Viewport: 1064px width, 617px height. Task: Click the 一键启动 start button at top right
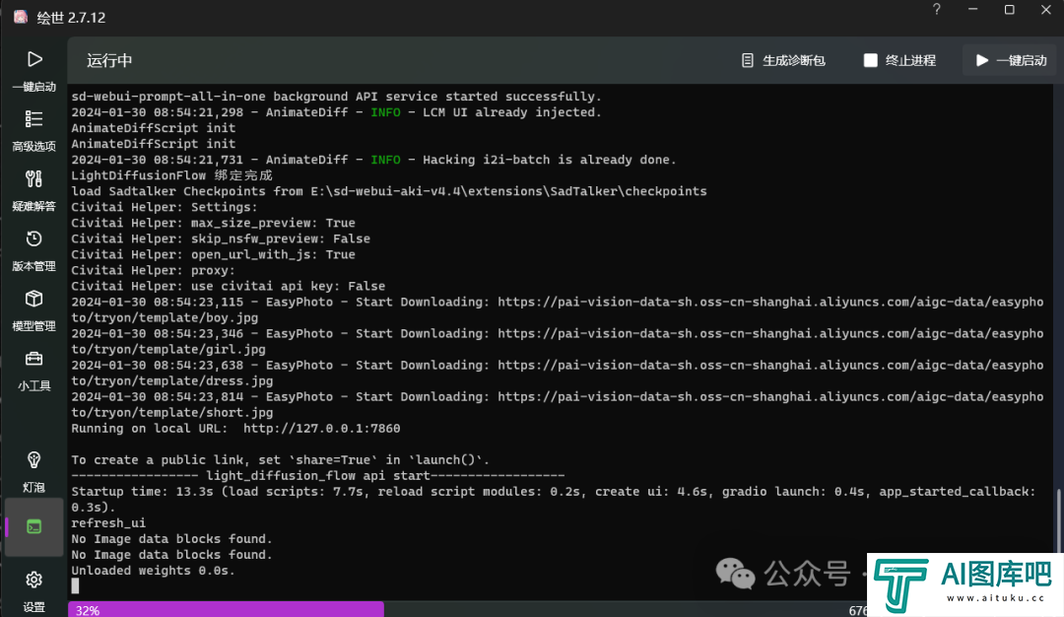pos(1011,60)
